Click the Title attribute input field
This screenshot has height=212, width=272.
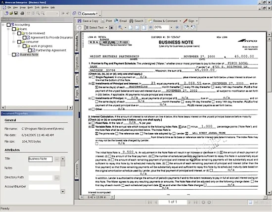pos(41,159)
